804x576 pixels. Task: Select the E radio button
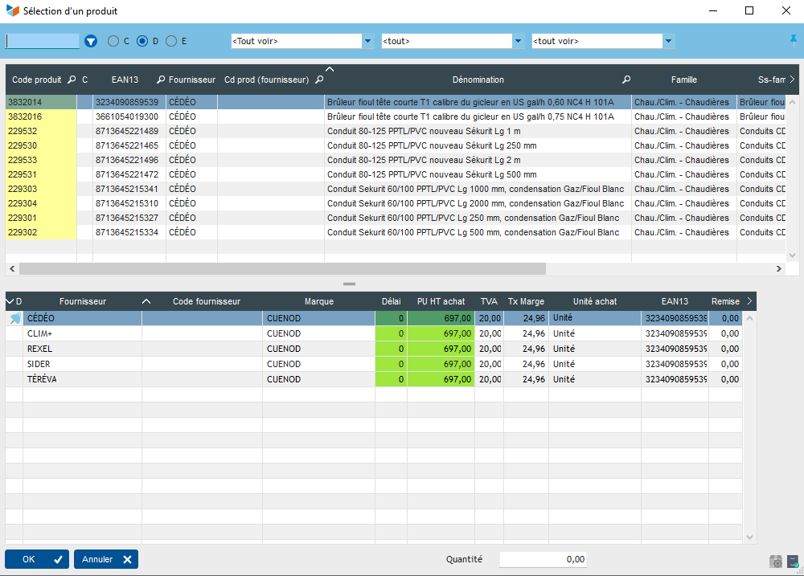171,41
